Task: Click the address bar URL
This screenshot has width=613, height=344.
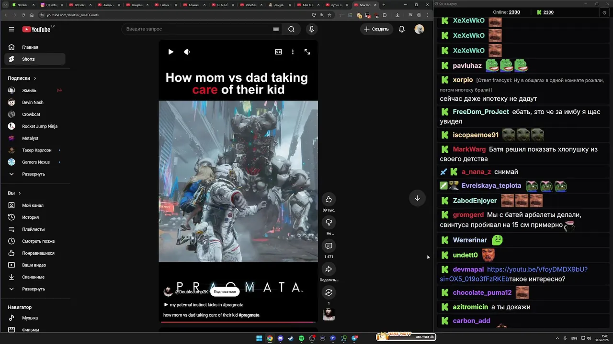Action: coord(73,15)
